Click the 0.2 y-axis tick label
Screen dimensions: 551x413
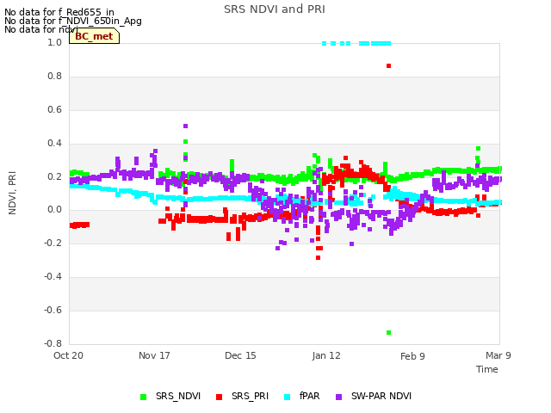[x=55, y=176]
